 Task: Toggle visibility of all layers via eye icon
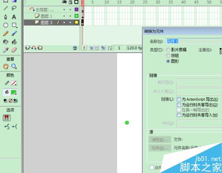click(64, 2)
